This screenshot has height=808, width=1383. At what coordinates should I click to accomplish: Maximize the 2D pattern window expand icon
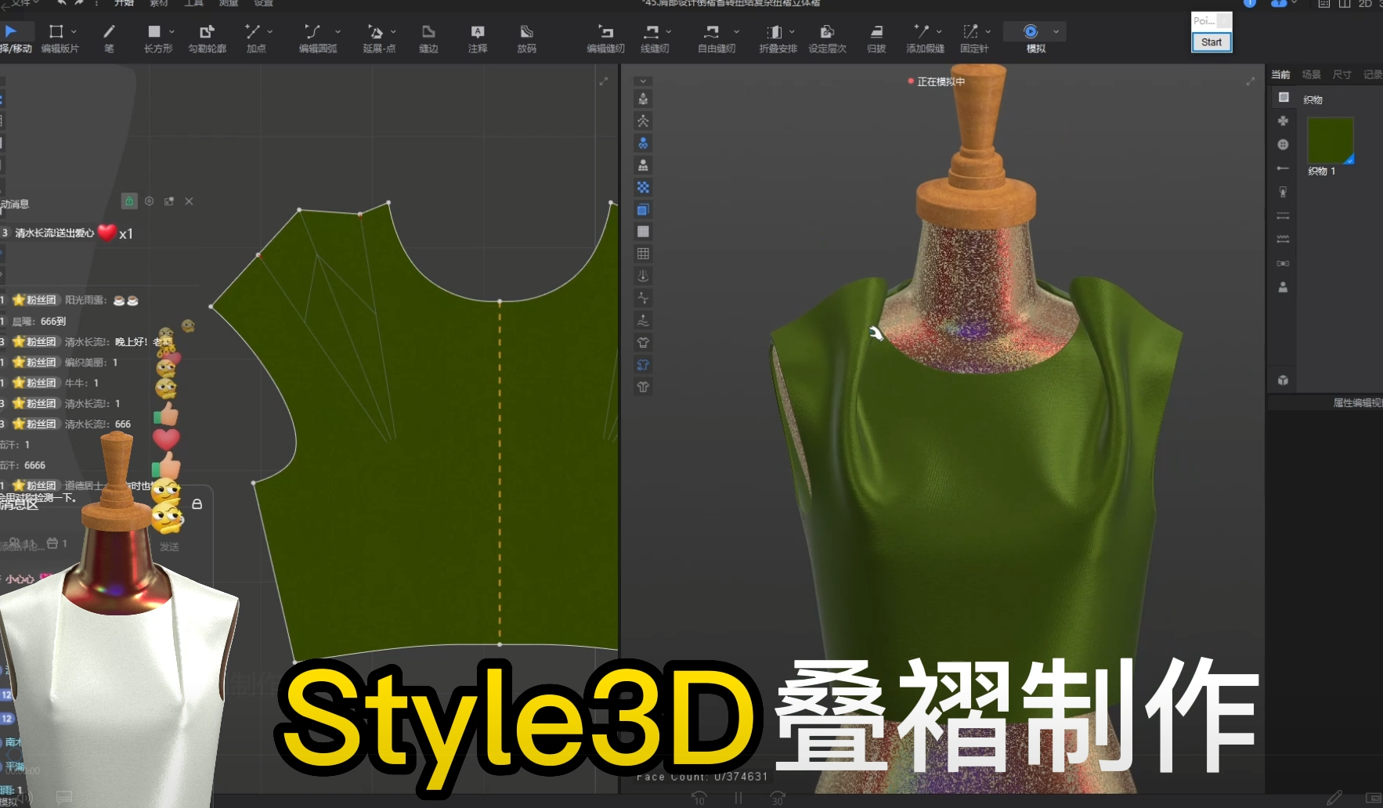(x=604, y=81)
